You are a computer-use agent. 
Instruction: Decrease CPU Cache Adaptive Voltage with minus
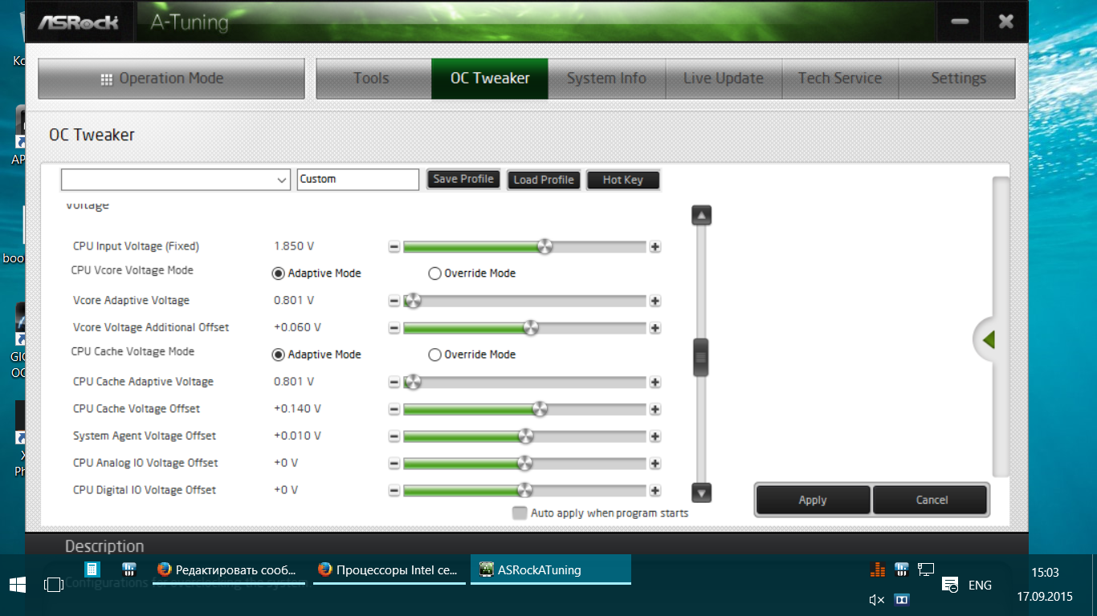[394, 383]
